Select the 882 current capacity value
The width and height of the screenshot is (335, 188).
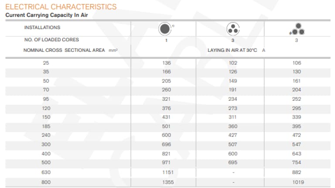click(x=297, y=172)
